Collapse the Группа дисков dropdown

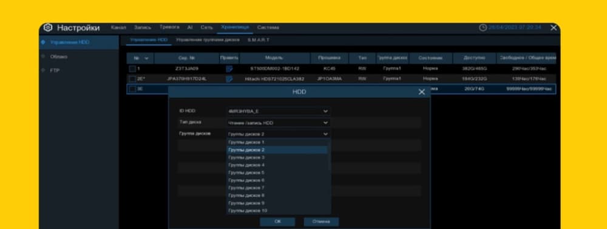[279, 134]
